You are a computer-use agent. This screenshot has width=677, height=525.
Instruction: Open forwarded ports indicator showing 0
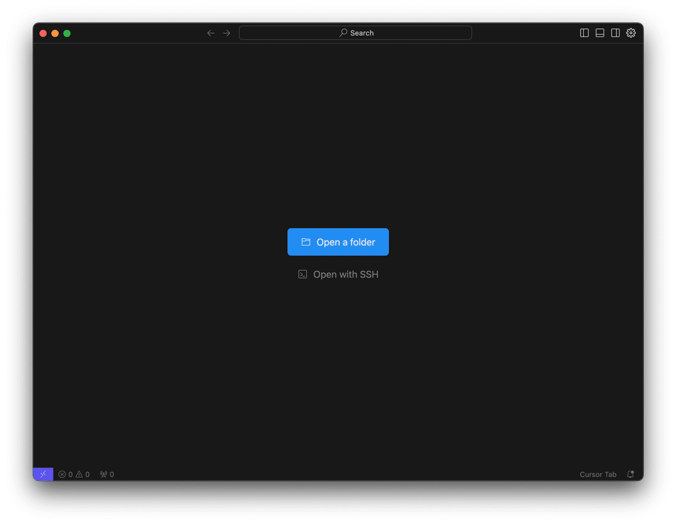(x=107, y=474)
